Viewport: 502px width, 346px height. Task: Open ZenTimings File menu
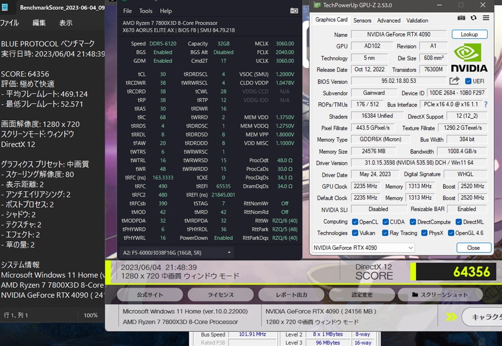pos(127,11)
